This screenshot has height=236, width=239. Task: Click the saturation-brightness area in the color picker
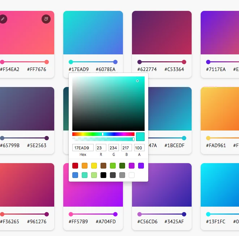pyautogui.click(x=108, y=104)
